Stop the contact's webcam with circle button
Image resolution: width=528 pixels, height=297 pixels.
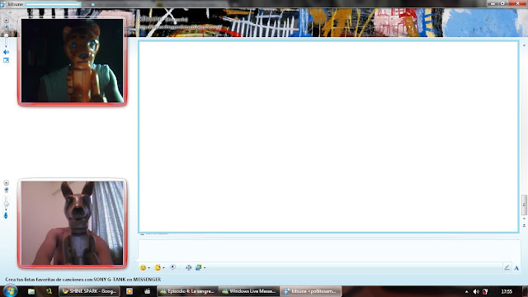(6, 20)
